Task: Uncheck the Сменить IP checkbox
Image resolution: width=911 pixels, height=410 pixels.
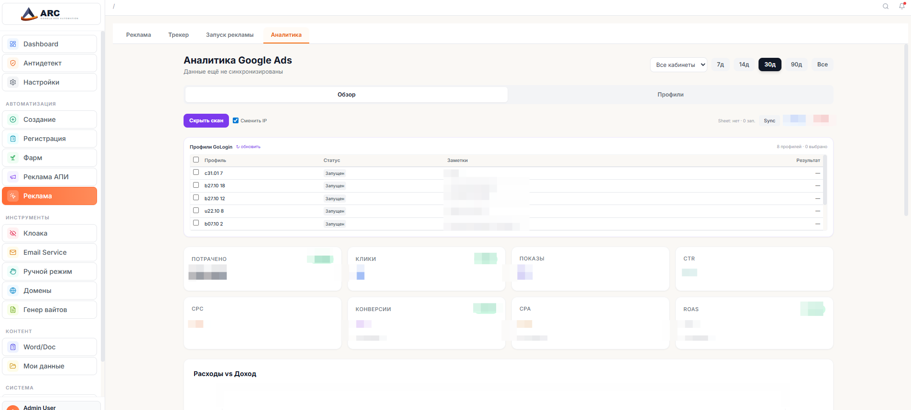Action: click(x=236, y=120)
